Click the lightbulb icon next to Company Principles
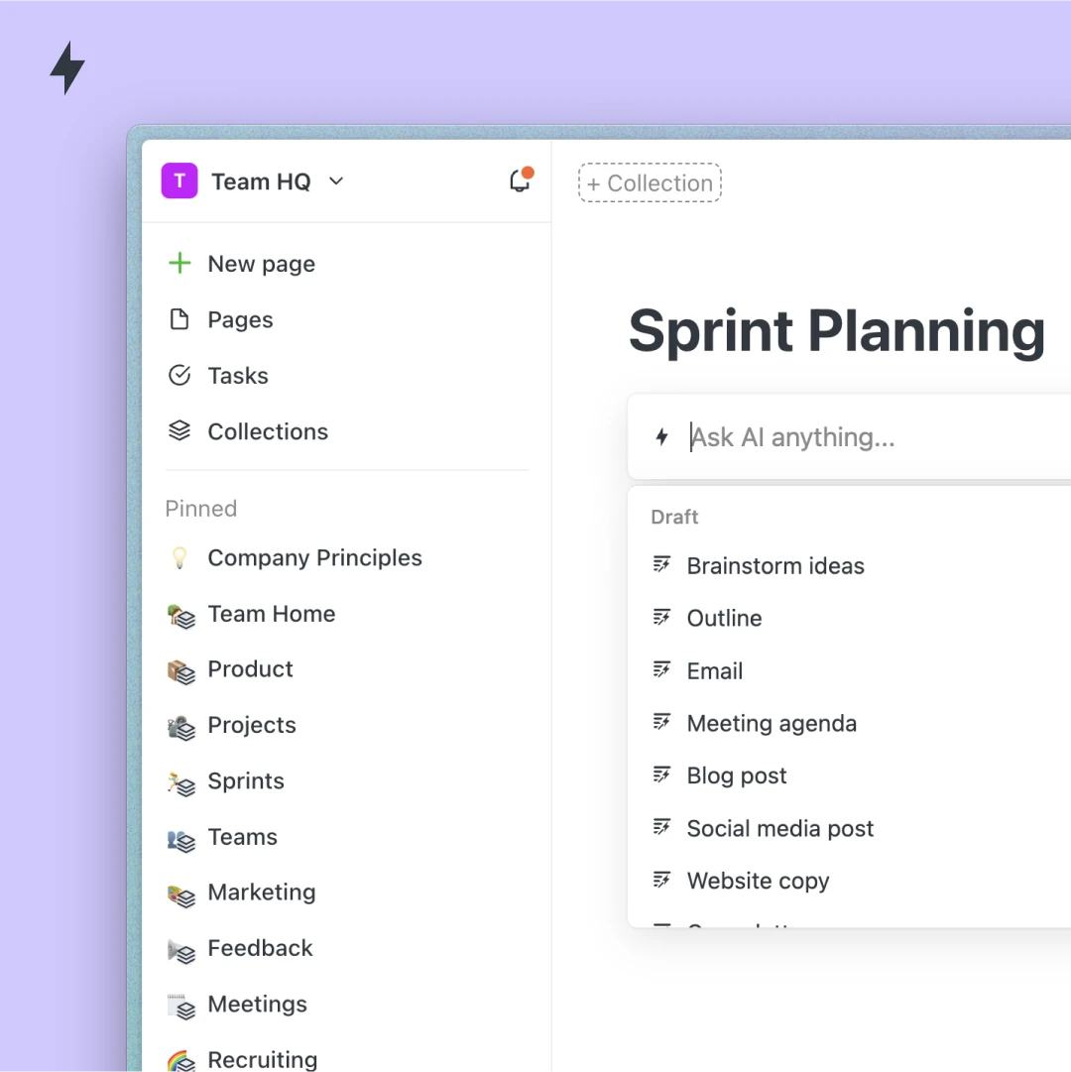Image resolution: width=1071 pixels, height=1072 pixels. point(178,557)
